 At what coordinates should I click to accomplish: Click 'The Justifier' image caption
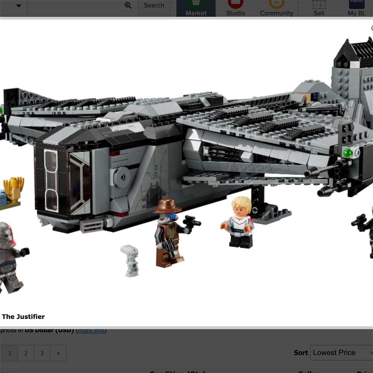pos(23,317)
